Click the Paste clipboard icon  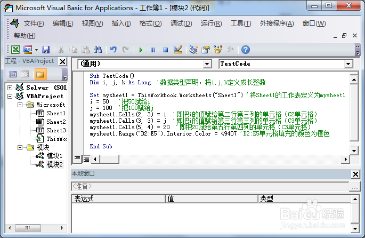point(86,50)
